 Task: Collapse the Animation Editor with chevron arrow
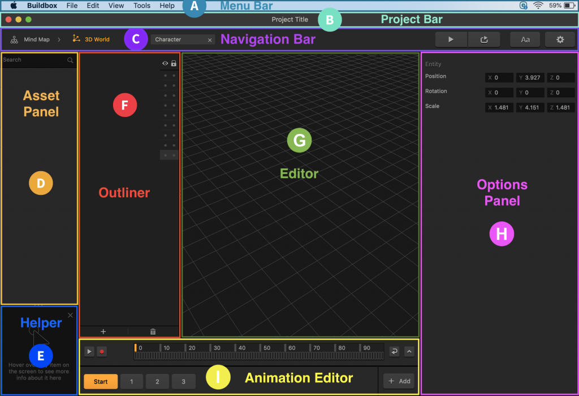pos(409,351)
